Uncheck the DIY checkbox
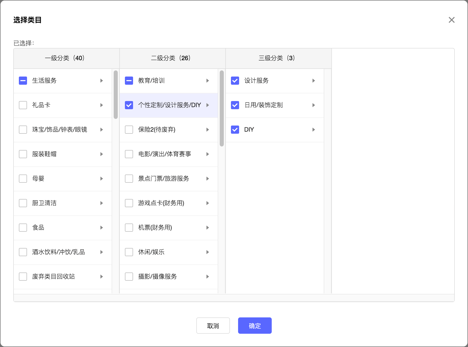This screenshot has height=347, width=468. pyautogui.click(x=235, y=130)
